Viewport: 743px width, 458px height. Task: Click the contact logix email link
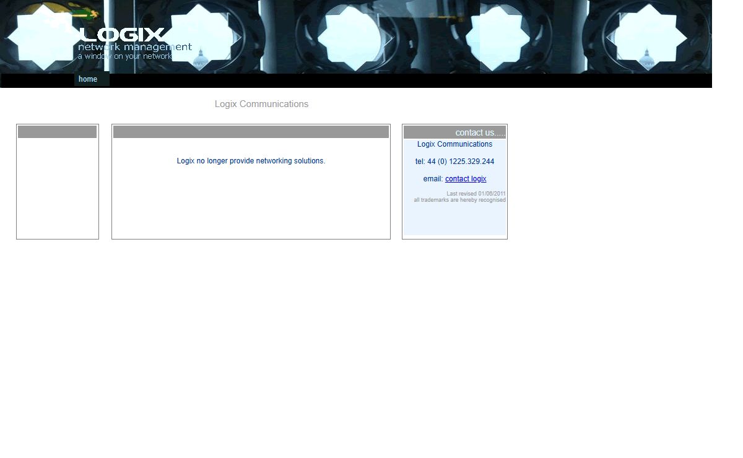pos(466,179)
